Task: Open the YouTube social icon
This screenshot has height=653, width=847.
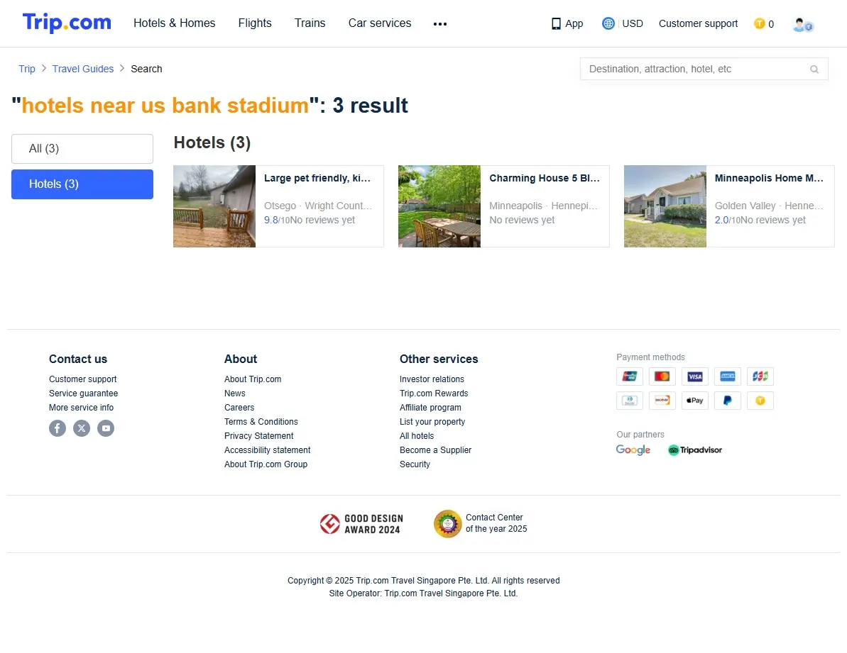Action: click(x=106, y=428)
